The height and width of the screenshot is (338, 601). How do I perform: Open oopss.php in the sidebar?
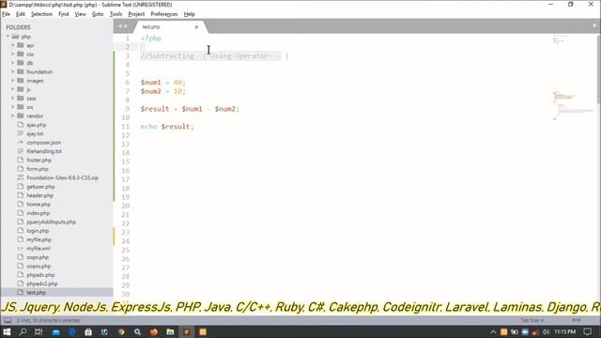click(39, 266)
